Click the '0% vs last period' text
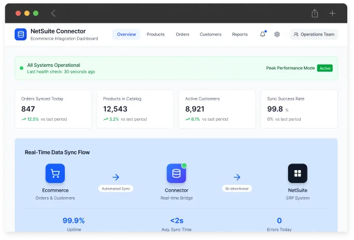This screenshot has height=240, width=354. 284,119
